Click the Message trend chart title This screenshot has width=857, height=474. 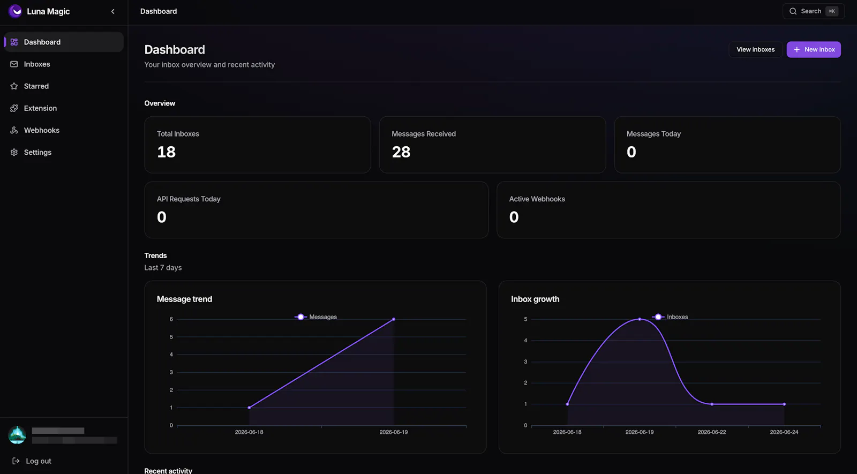click(184, 299)
